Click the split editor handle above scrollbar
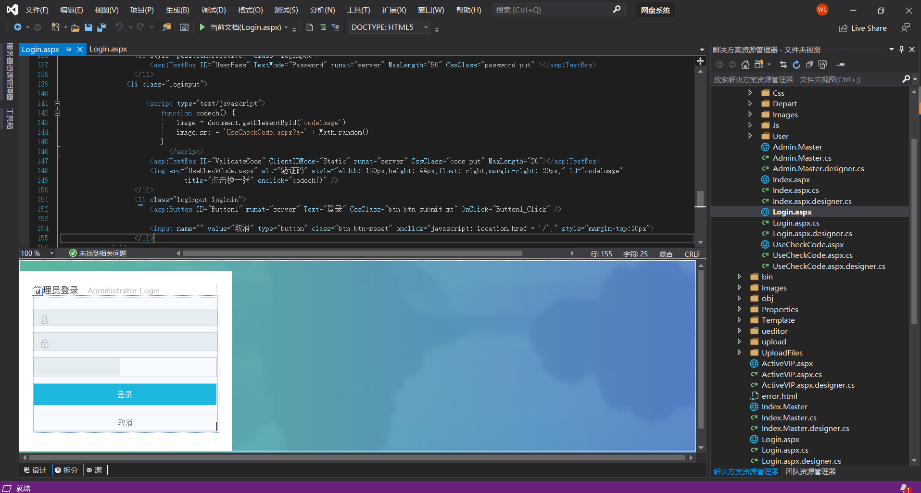 (x=700, y=61)
